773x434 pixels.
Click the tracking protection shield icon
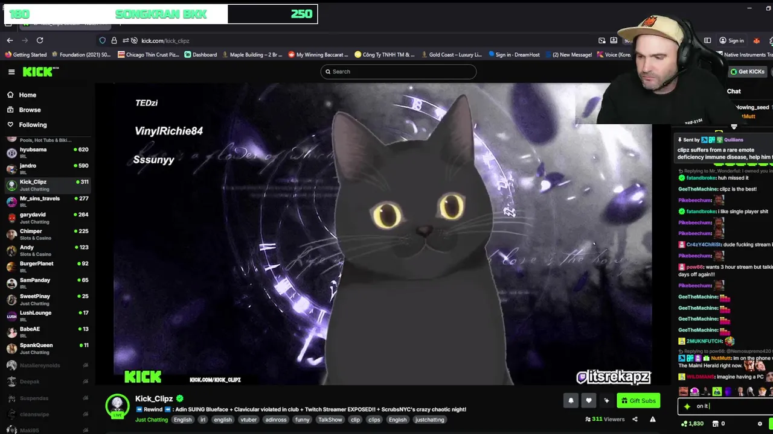click(x=103, y=40)
